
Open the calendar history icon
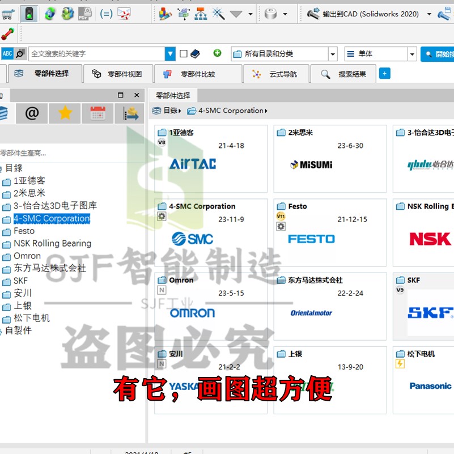click(97, 113)
